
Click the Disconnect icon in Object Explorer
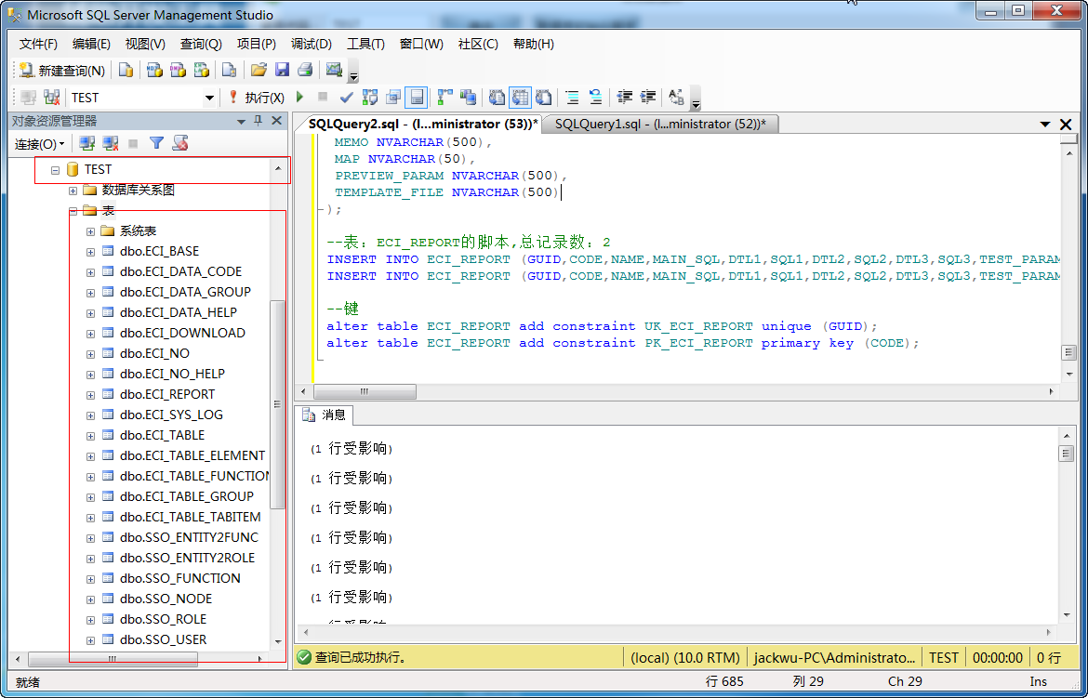pos(111,144)
